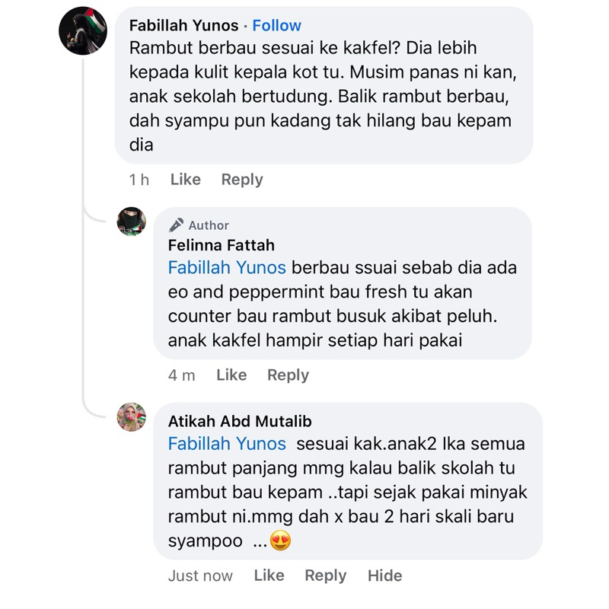Like Felinna Fattah's reply

tap(231, 375)
